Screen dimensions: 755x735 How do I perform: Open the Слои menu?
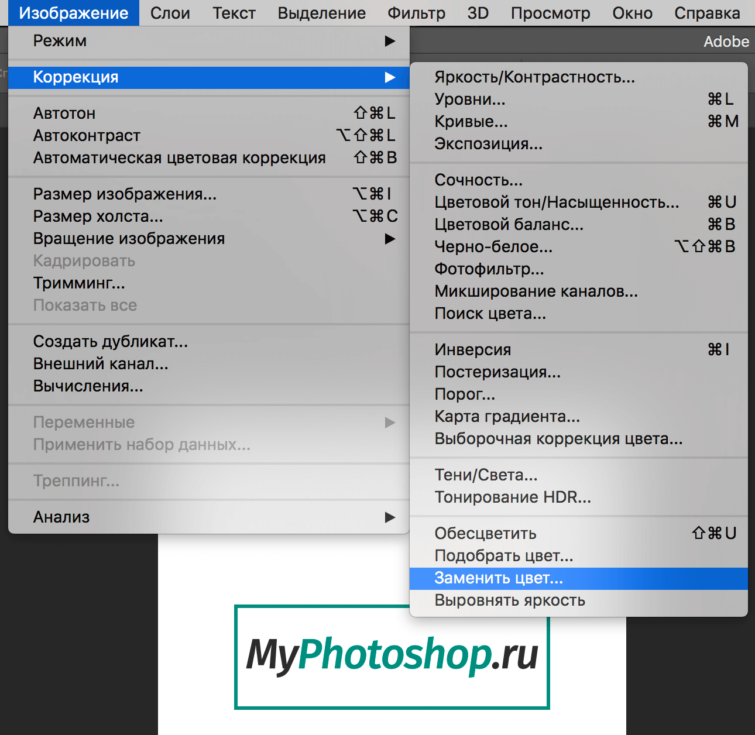[170, 13]
